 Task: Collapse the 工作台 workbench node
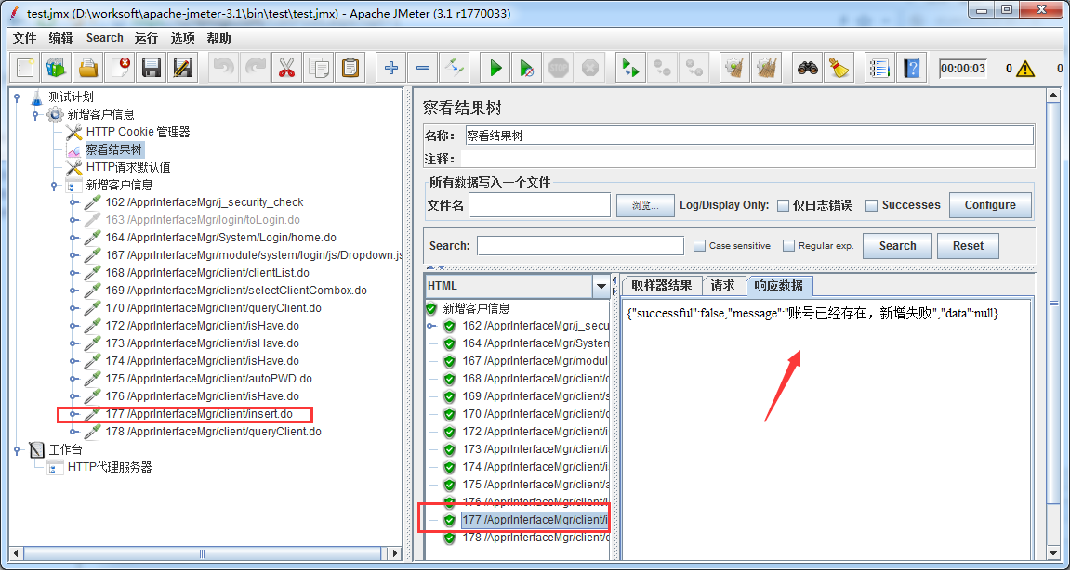[x=17, y=449]
